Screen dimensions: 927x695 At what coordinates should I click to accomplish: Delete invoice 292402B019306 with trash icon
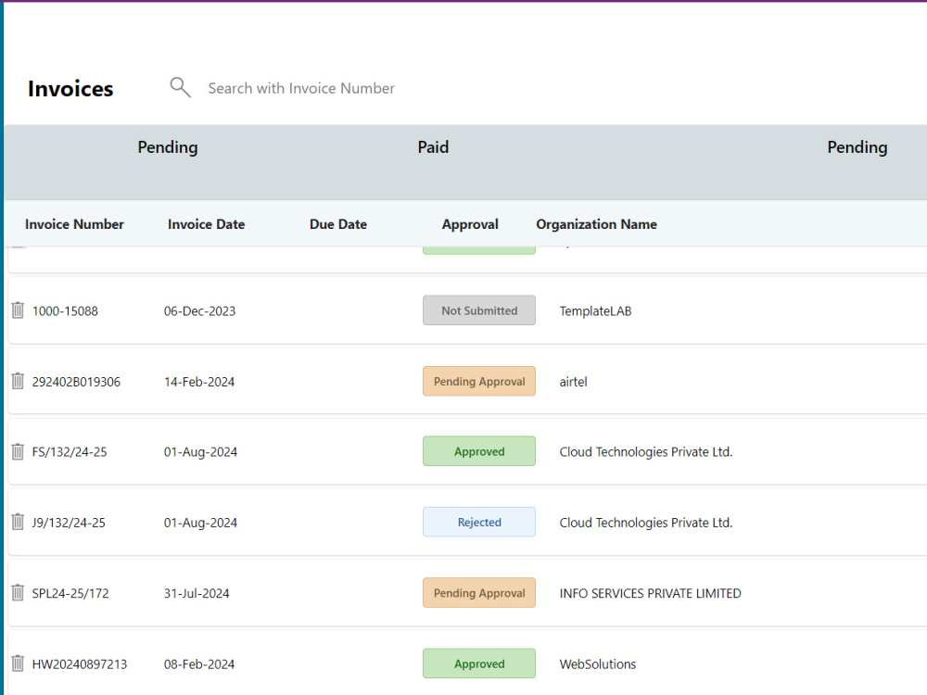click(17, 381)
